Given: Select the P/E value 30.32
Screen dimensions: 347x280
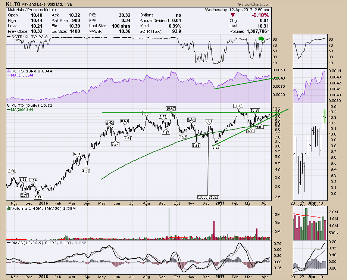Looking at the screenshot, I should pyautogui.click(x=125, y=15).
